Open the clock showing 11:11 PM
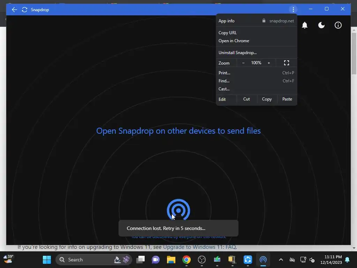This screenshot has height=268, width=357. coord(331,260)
